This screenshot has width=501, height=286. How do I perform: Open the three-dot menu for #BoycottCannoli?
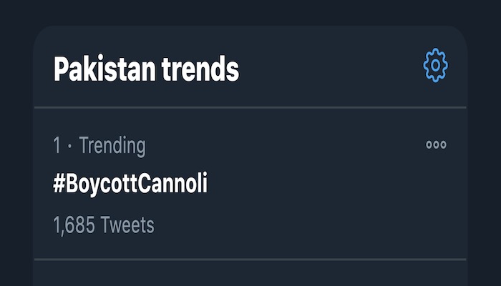tap(436, 144)
